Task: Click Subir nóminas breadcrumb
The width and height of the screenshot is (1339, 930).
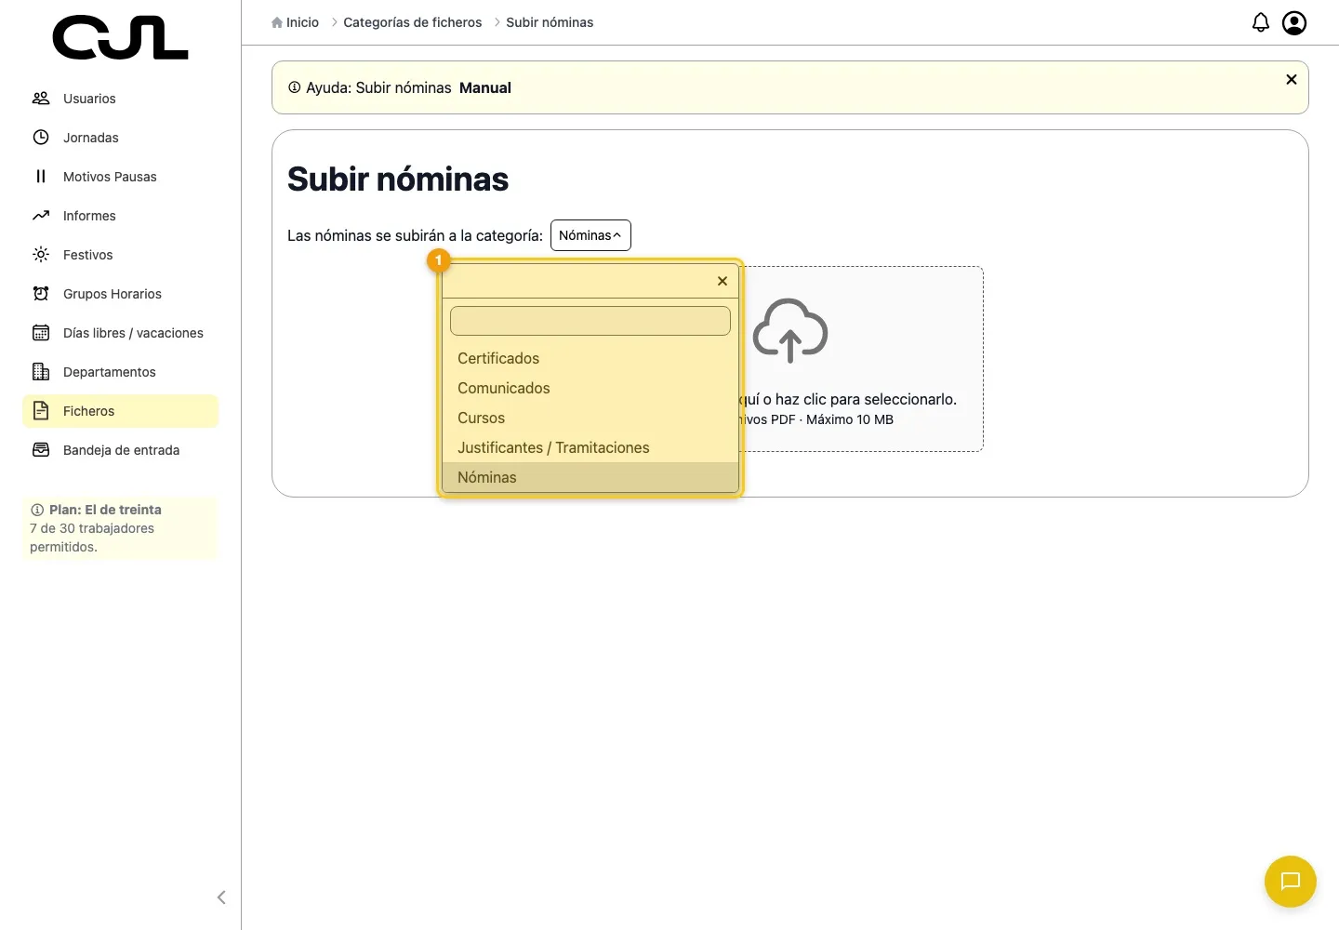Action: click(550, 22)
